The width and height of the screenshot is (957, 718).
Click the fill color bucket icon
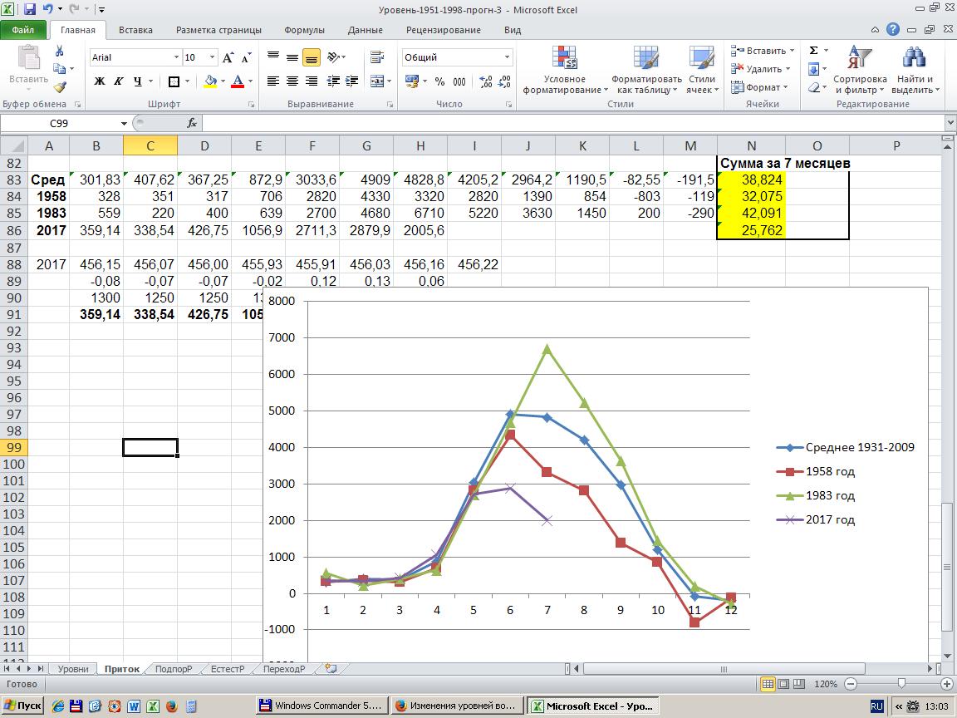210,81
